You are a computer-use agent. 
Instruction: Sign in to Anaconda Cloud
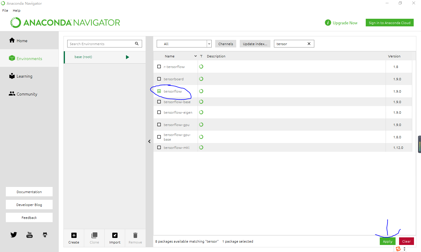click(389, 23)
